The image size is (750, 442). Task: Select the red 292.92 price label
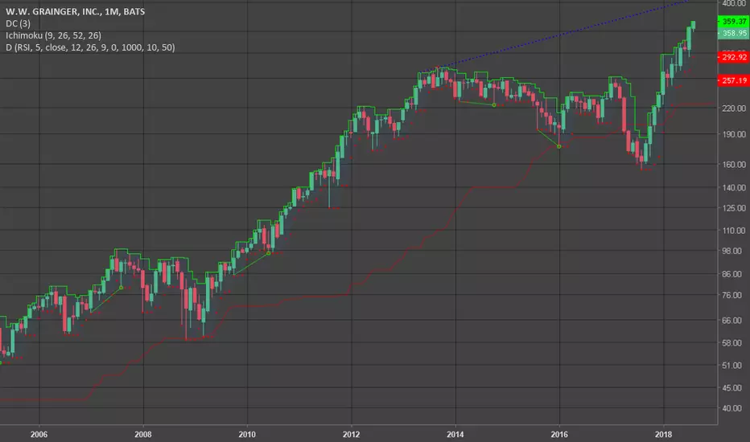[x=733, y=57]
